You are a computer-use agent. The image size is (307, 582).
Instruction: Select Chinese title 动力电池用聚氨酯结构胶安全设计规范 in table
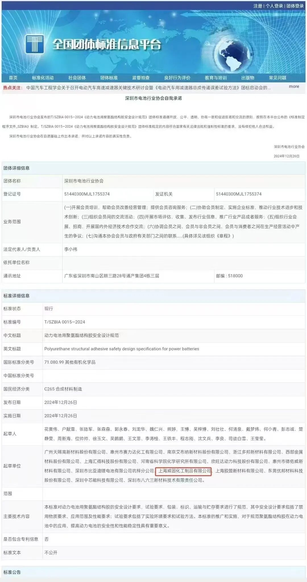pyautogui.click(x=82, y=335)
